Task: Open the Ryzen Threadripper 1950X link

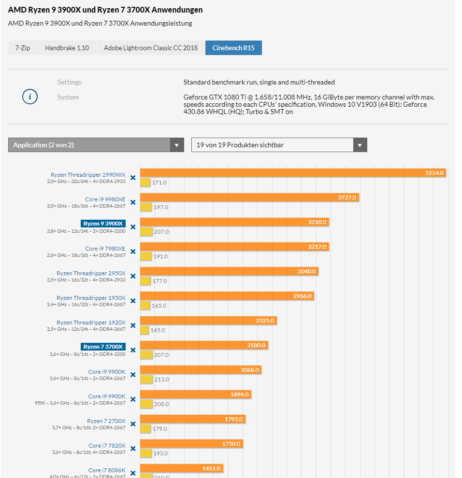Action: pyautogui.click(x=91, y=298)
